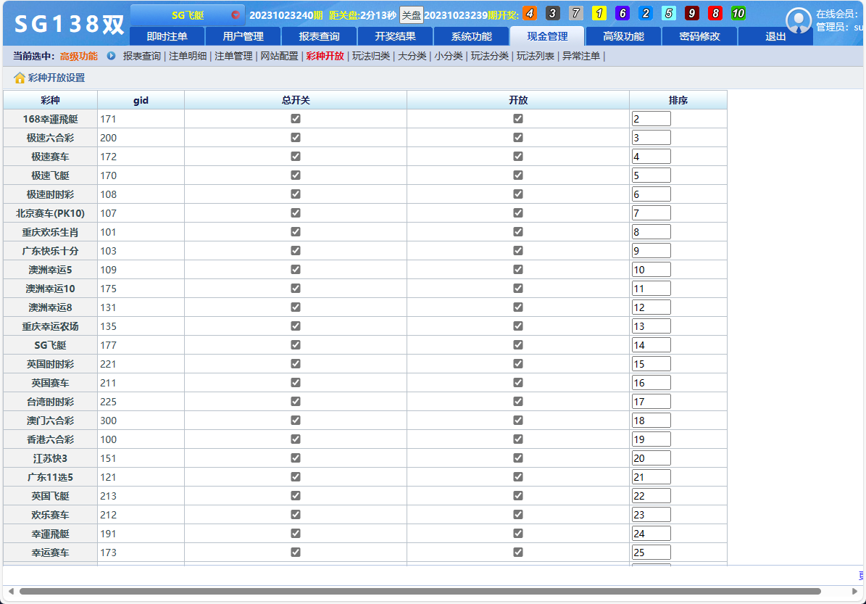The width and height of the screenshot is (866, 604).
Task: Click the yellow number 1 result ball
Action: click(x=599, y=13)
